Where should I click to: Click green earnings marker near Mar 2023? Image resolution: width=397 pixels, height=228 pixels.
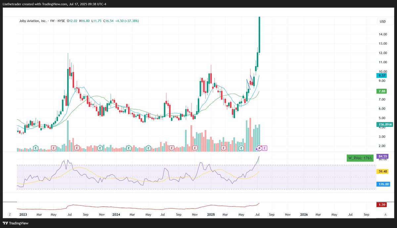click(x=35, y=148)
